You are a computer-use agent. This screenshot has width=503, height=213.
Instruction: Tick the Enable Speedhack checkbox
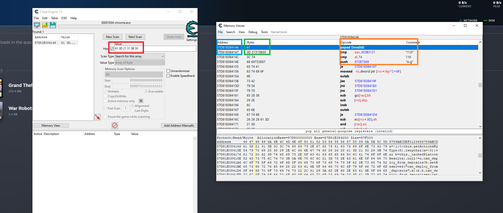pos(168,76)
